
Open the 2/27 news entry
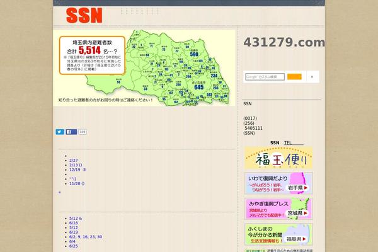click(x=74, y=161)
